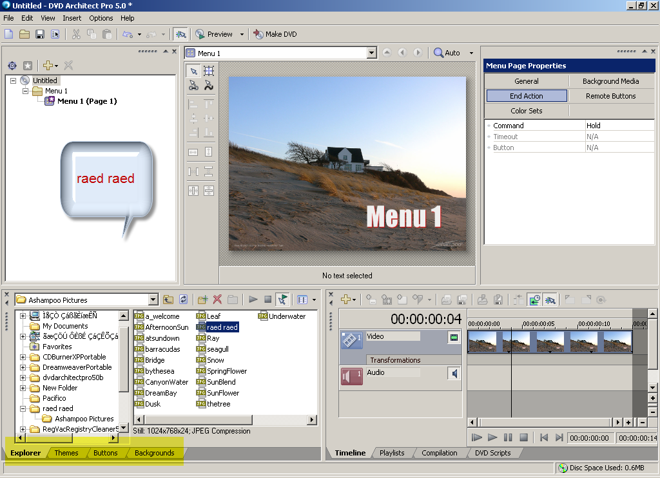Click the disc icon next to Untitled
The width and height of the screenshot is (660, 478).
tap(25, 81)
